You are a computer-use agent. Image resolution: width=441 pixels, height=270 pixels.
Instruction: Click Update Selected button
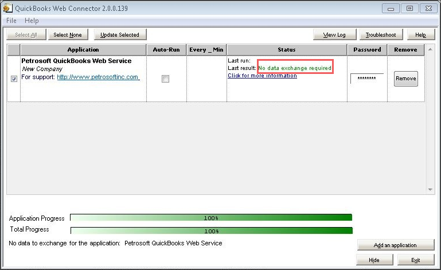pos(120,34)
